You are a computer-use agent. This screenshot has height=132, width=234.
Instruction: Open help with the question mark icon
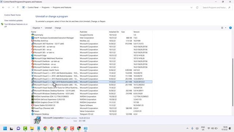click(x=230, y=28)
